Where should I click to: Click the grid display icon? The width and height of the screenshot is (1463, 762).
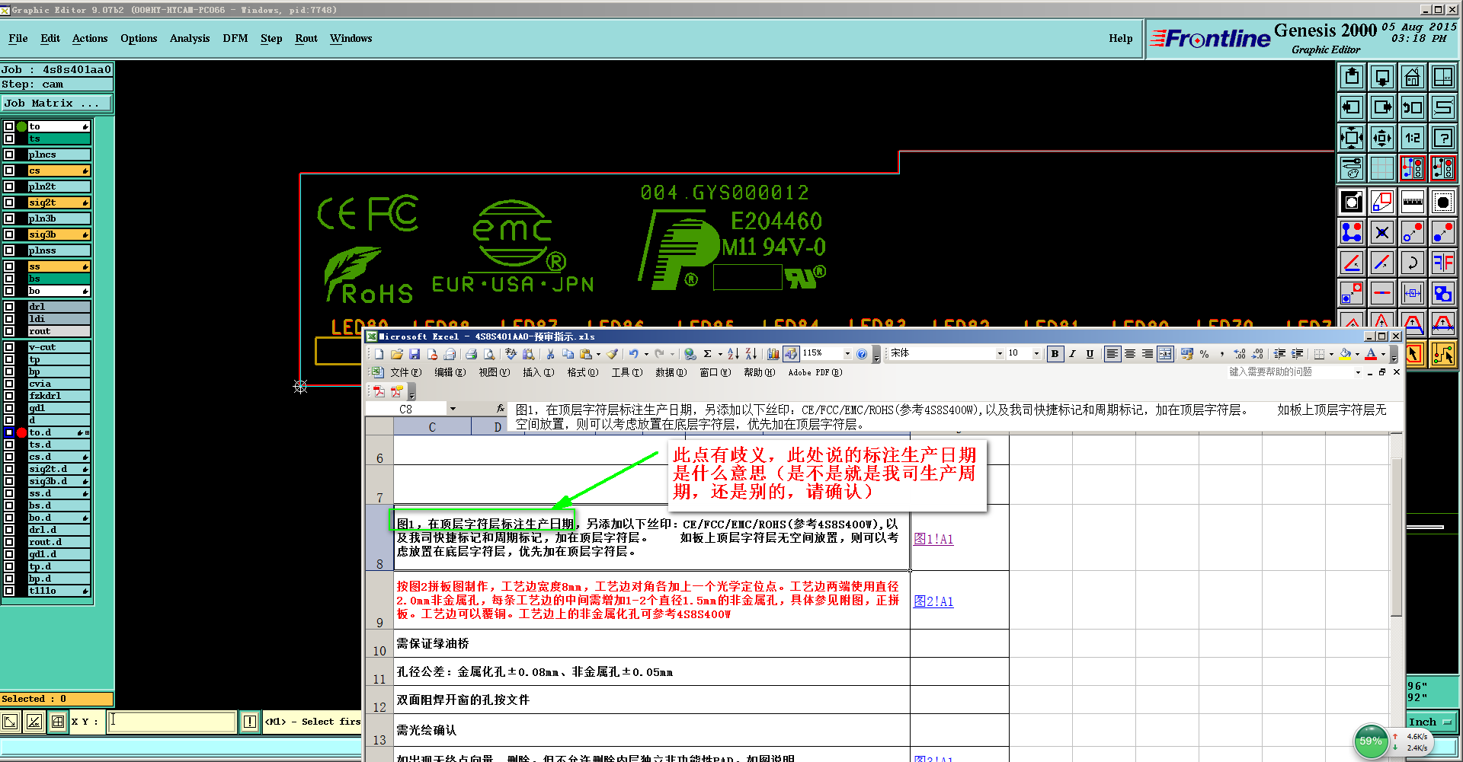pyautogui.click(x=1382, y=168)
